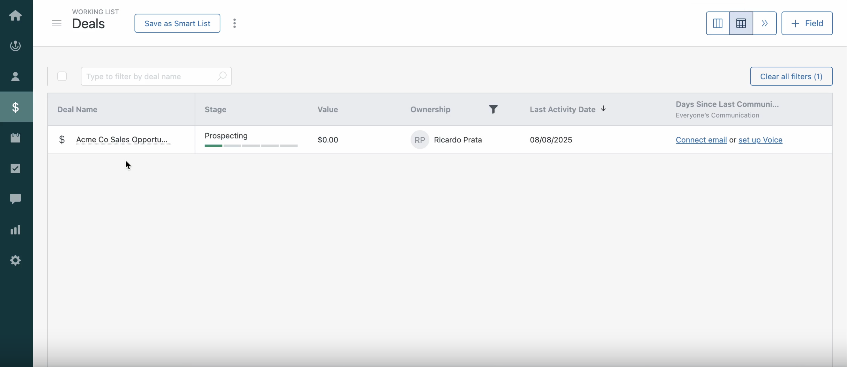The width and height of the screenshot is (847, 367).
Task: Open the leads download icon in sidebar
Action: (x=15, y=46)
